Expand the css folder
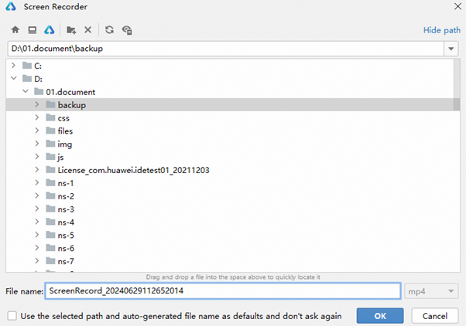The height and width of the screenshot is (326, 466). (37, 118)
